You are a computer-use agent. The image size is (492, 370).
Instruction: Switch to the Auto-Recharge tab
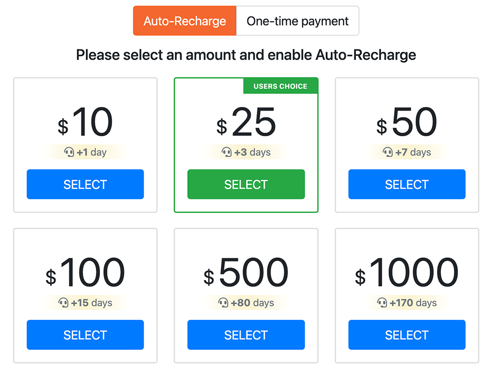[185, 21]
